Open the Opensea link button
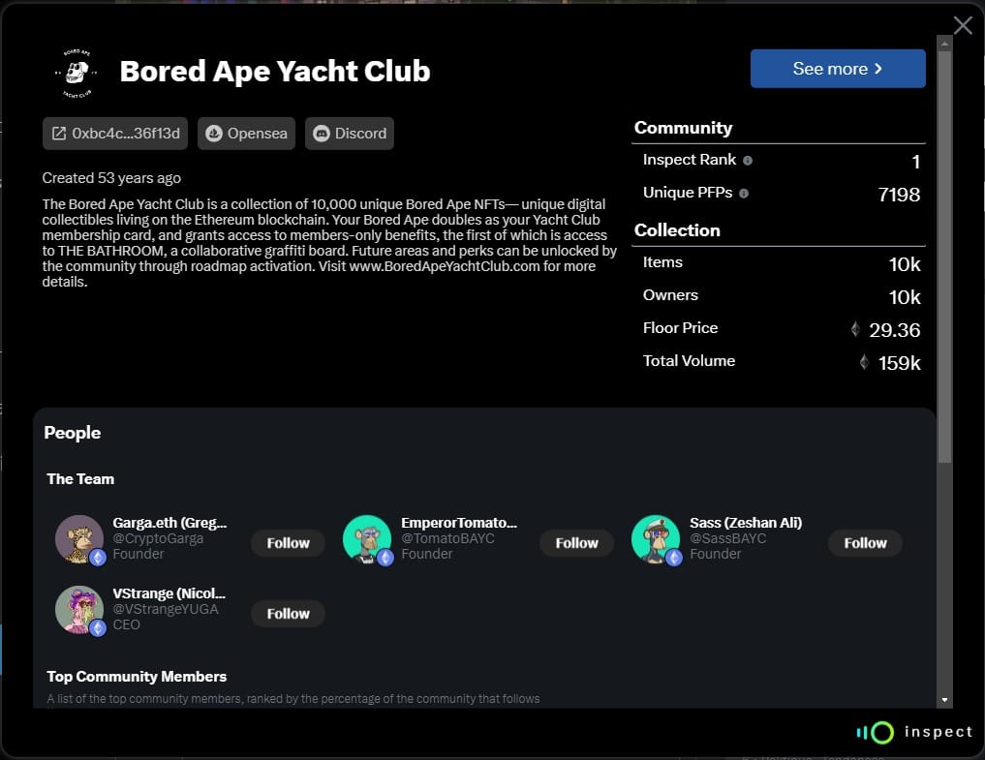This screenshot has height=760, width=985. 246,134
